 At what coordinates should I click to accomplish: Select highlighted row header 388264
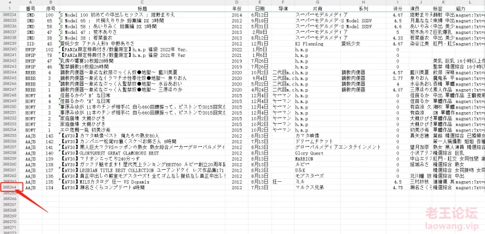[10, 187]
